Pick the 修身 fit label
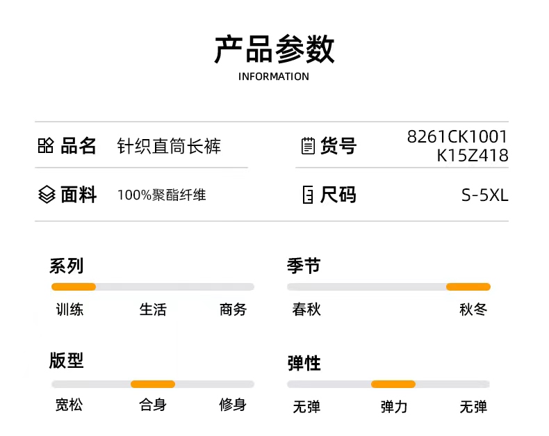Screen dimensions: 549x436 [x=233, y=405]
